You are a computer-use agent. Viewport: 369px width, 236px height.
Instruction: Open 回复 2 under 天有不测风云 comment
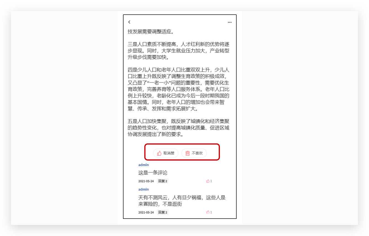point(162,213)
